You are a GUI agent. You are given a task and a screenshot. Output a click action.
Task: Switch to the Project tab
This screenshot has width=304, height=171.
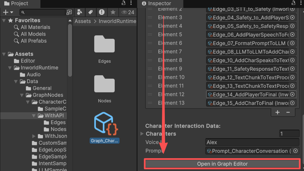click(x=16, y=3)
